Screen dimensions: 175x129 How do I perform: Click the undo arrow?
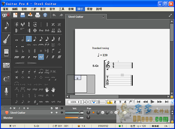point(54,15)
